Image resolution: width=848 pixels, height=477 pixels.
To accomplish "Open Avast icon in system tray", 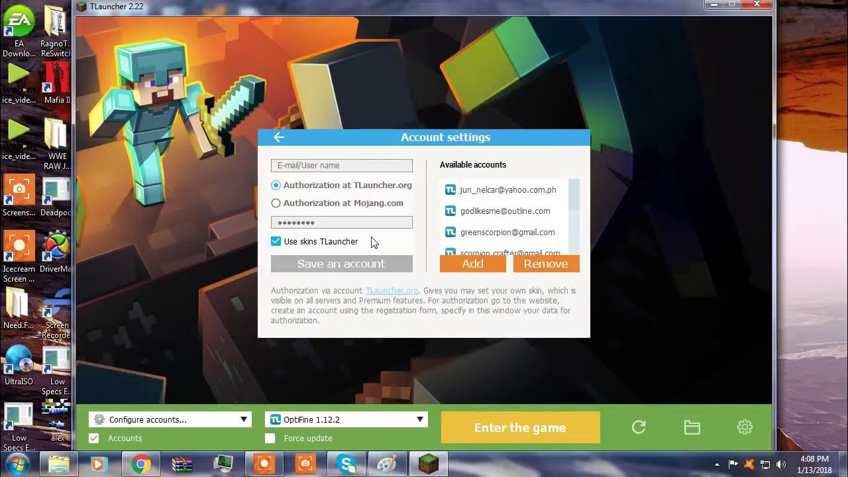I will point(749,464).
